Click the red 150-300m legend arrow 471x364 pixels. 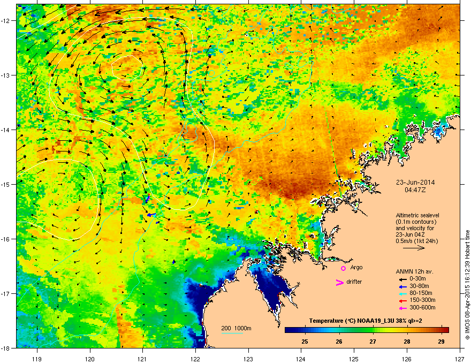[402, 301]
